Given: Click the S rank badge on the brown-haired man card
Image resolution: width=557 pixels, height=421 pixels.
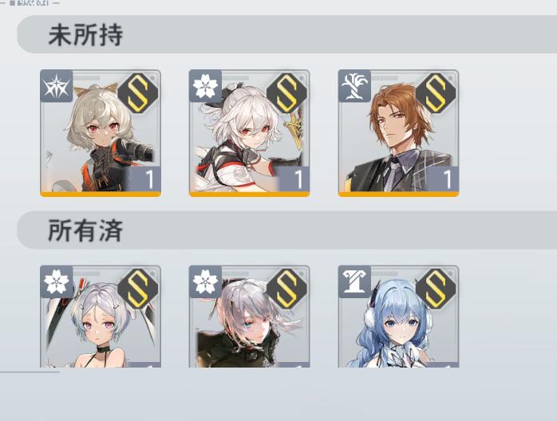Looking at the screenshot, I should point(436,93).
